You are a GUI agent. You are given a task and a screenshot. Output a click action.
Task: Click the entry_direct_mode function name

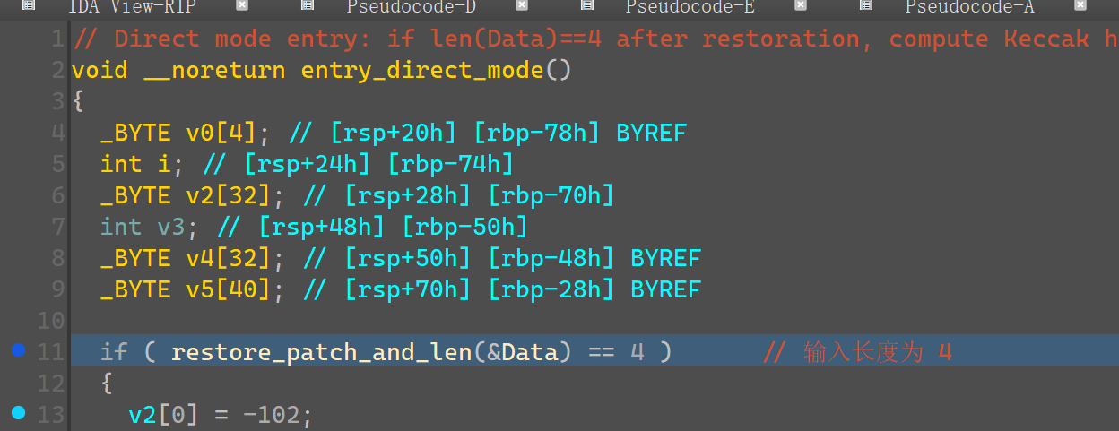(422, 70)
